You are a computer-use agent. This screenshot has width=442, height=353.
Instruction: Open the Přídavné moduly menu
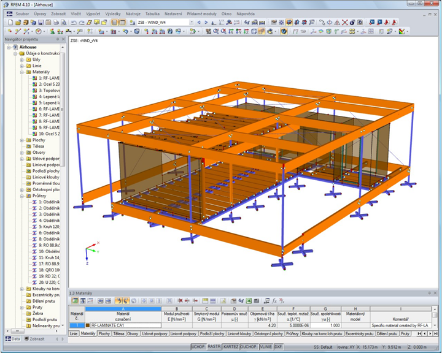(202, 13)
